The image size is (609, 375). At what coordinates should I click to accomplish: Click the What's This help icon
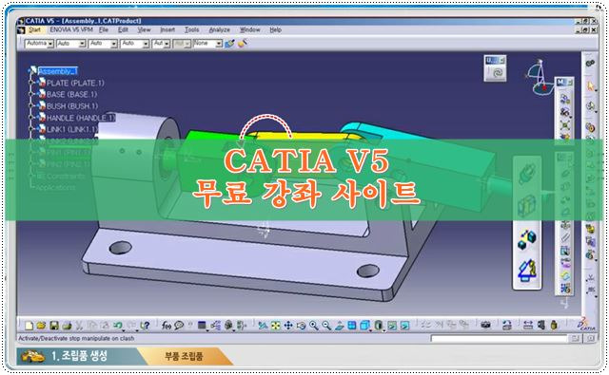coord(145,326)
